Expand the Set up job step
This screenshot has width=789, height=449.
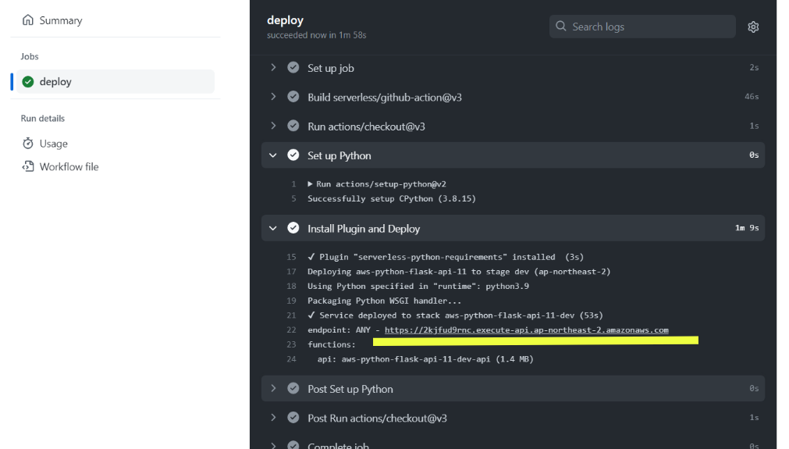click(273, 67)
